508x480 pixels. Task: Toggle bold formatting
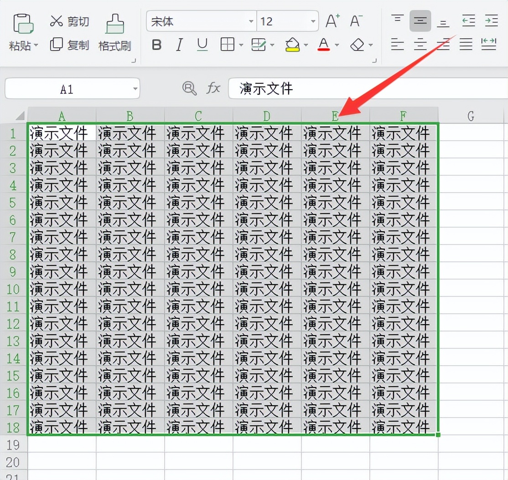pos(156,45)
